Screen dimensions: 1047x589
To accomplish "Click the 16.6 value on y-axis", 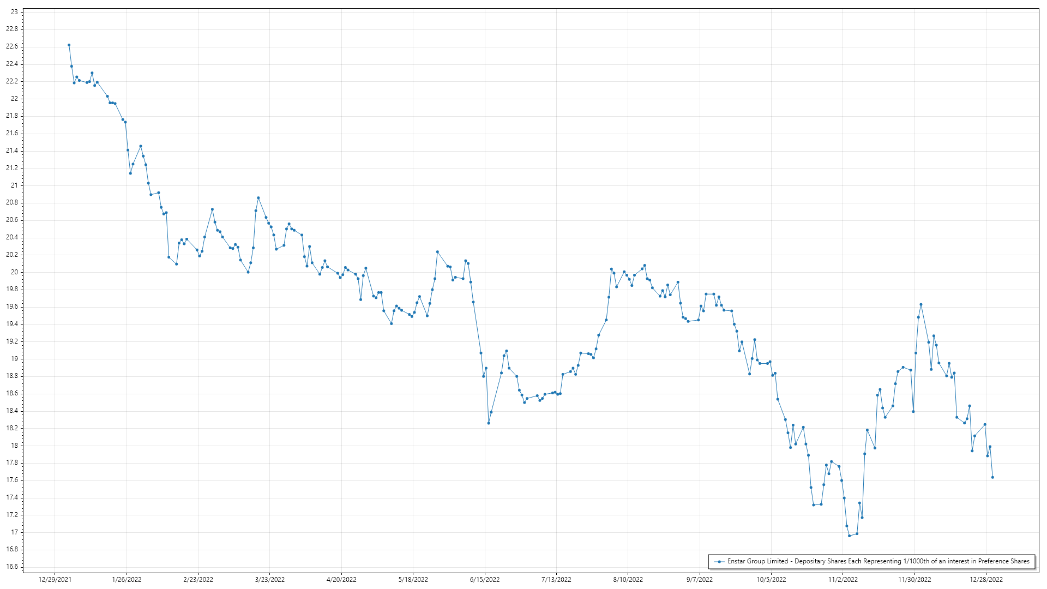I will (12, 567).
